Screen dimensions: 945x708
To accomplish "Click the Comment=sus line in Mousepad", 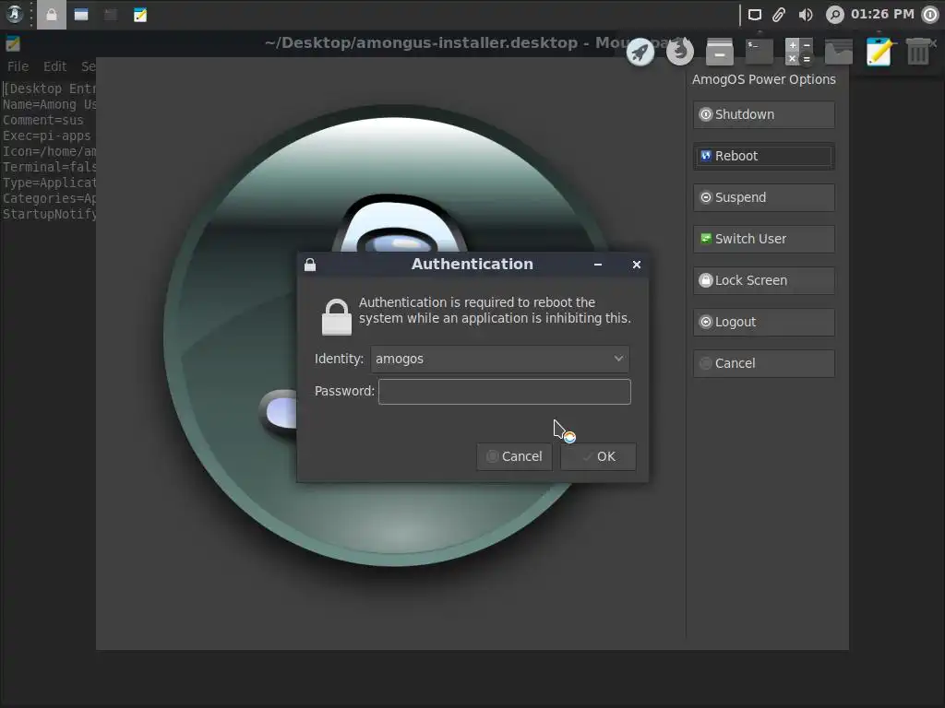I will (42, 120).
